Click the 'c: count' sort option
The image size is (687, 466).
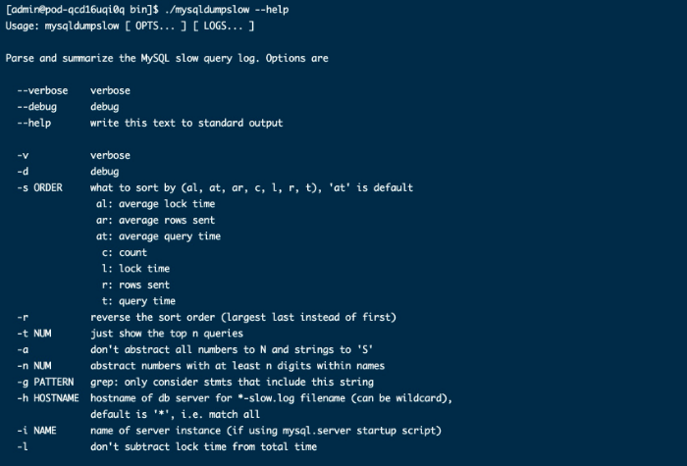click(x=125, y=252)
